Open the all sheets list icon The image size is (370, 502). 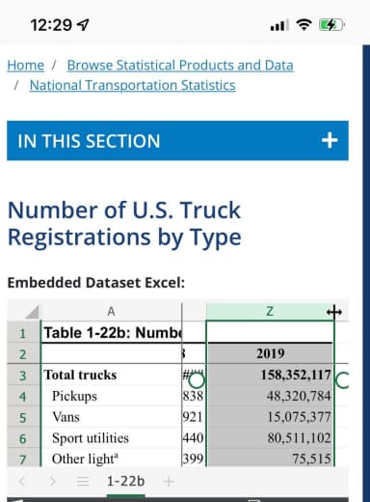tap(83, 482)
